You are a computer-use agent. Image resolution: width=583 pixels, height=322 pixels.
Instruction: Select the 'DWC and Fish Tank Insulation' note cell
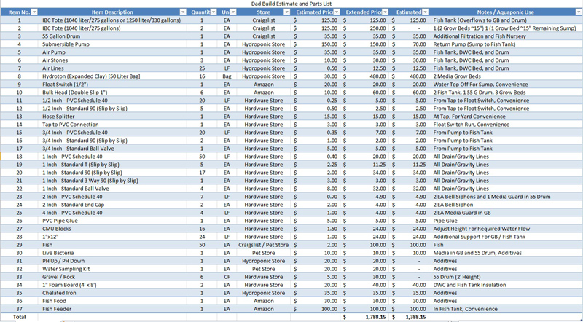pos(474,284)
